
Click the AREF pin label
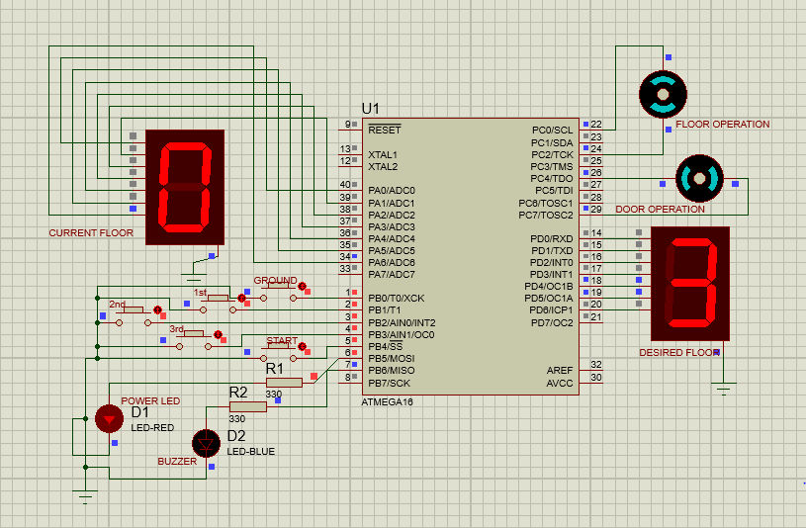560,370
